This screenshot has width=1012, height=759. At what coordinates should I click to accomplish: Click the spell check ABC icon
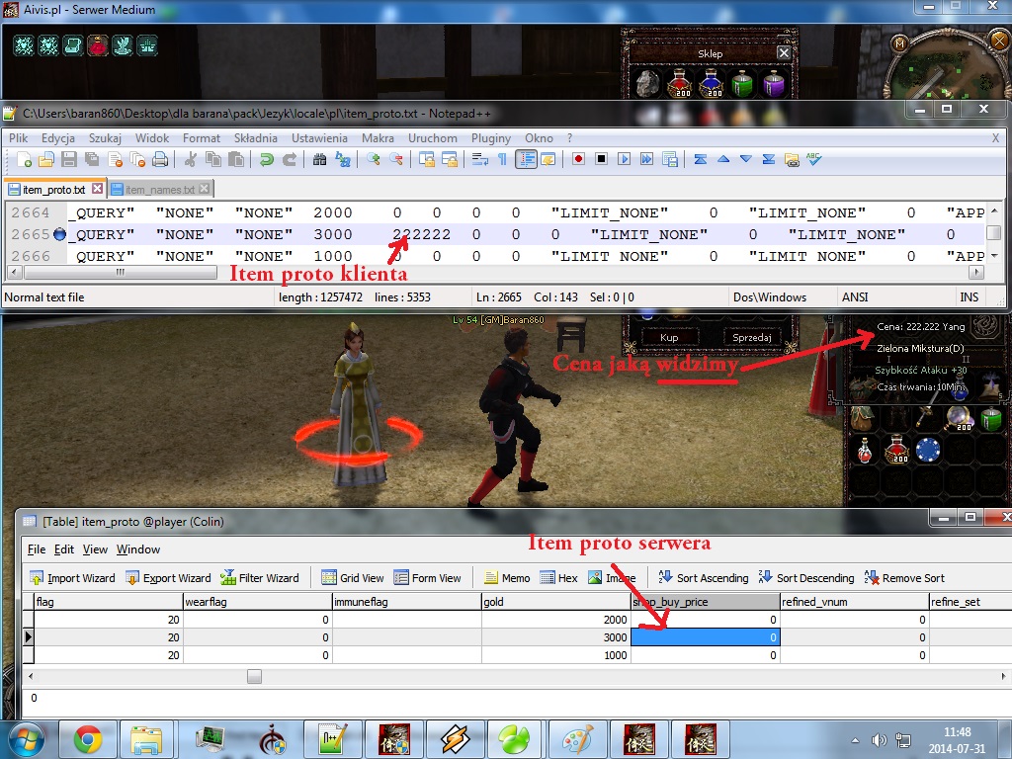(814, 159)
